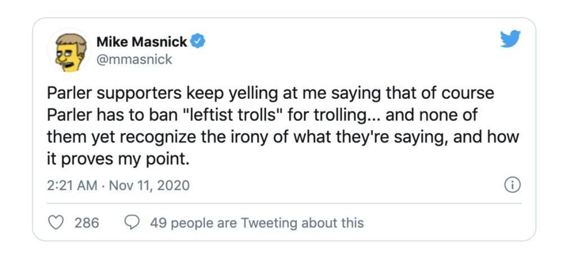Visit the @mmasnick handle link
Image resolution: width=563 pixels, height=266 pixels.
pos(135,59)
